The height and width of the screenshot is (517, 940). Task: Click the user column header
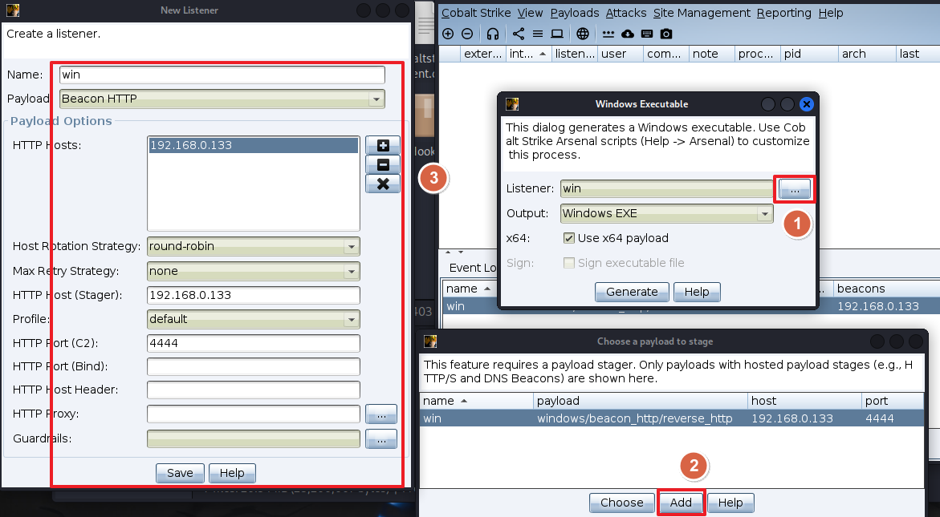click(621, 54)
